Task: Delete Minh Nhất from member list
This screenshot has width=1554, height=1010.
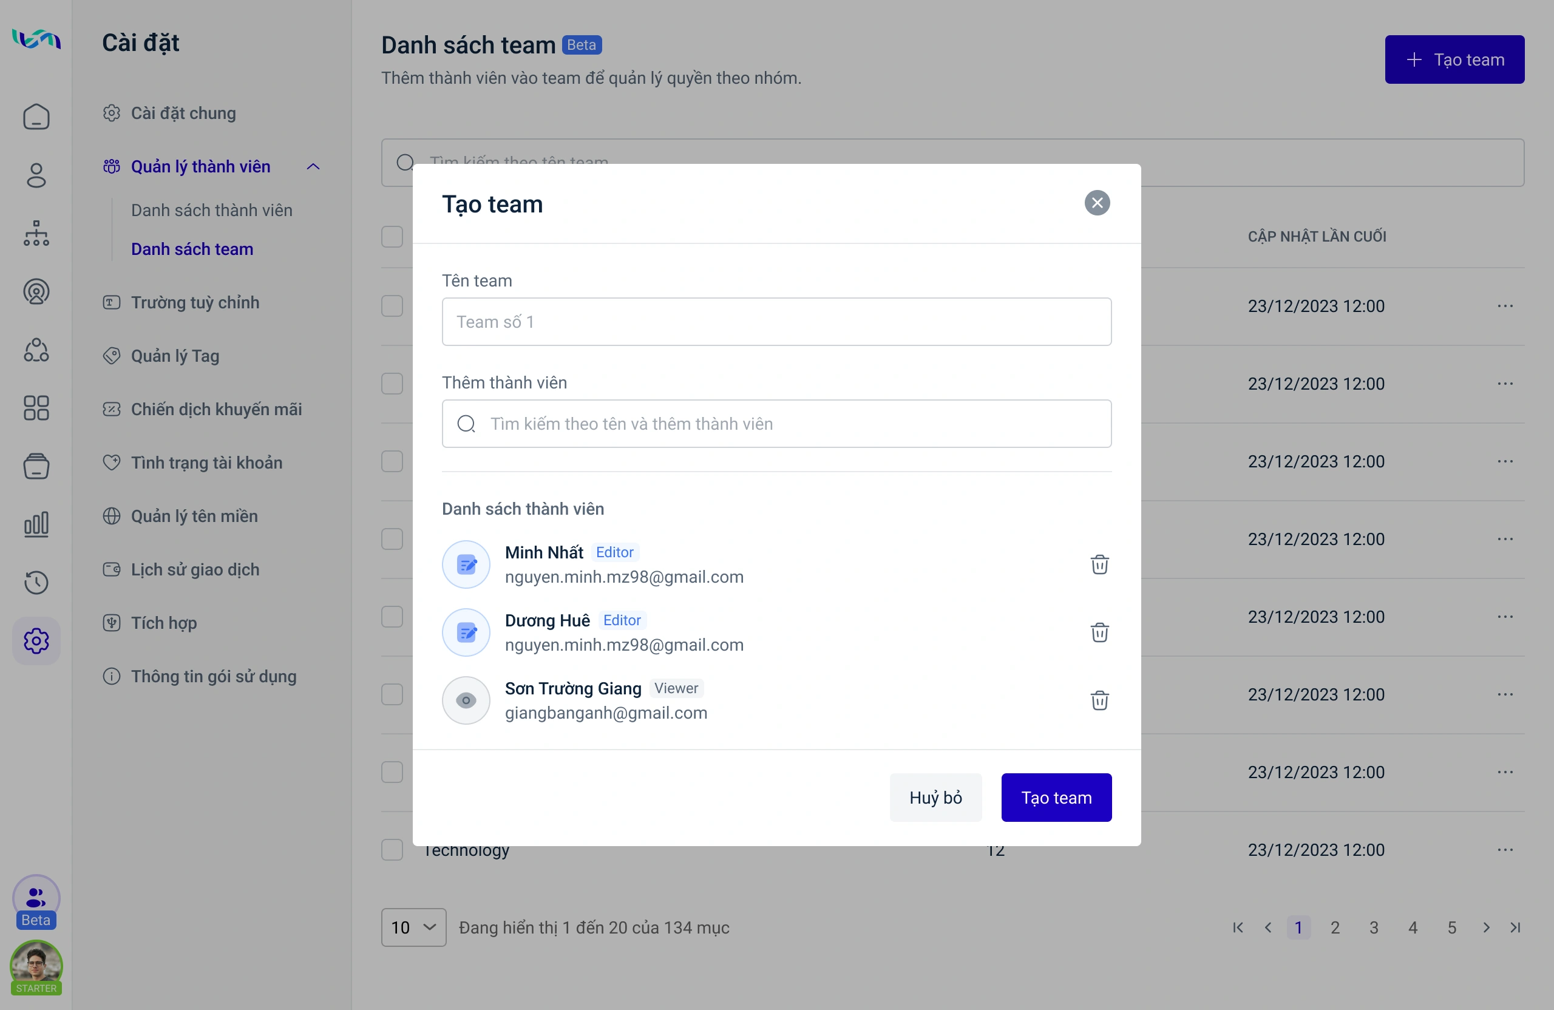Action: [x=1099, y=564]
